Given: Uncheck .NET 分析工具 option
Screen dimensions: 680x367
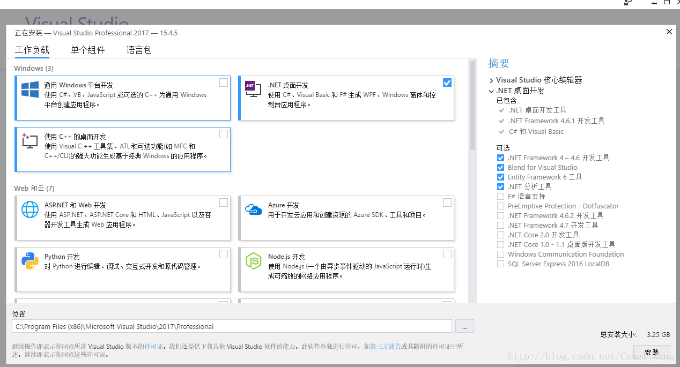Looking at the screenshot, I should click(x=500, y=187).
